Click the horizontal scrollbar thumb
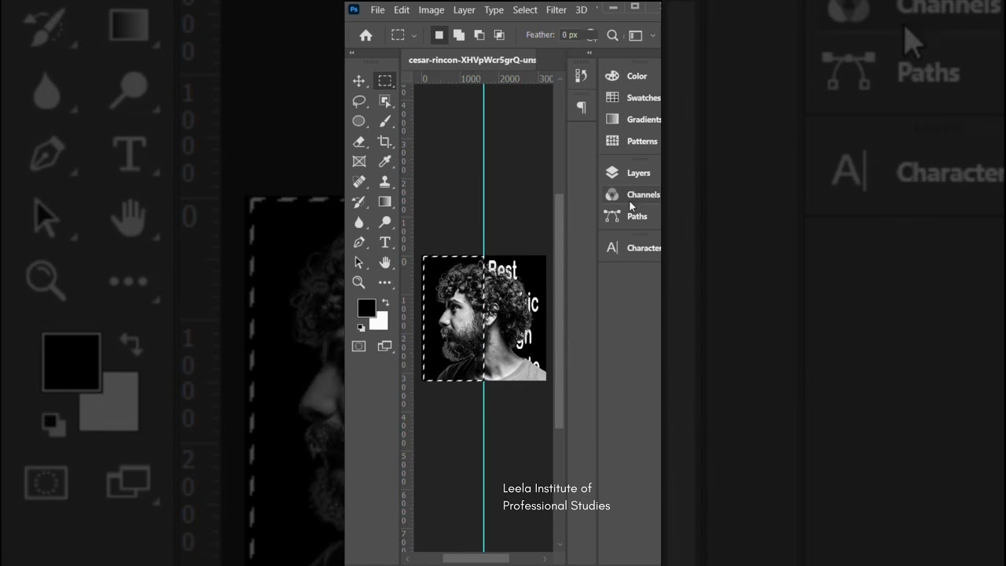The height and width of the screenshot is (566, 1006). (x=475, y=558)
